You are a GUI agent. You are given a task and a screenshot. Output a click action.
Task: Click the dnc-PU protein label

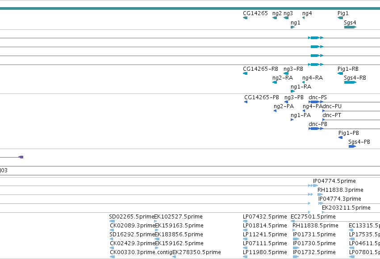tap(332, 106)
